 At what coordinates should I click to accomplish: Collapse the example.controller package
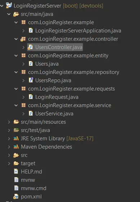[x=16, y=39]
